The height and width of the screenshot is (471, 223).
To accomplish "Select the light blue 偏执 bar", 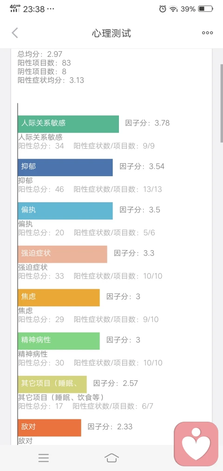I will pos(66,211).
